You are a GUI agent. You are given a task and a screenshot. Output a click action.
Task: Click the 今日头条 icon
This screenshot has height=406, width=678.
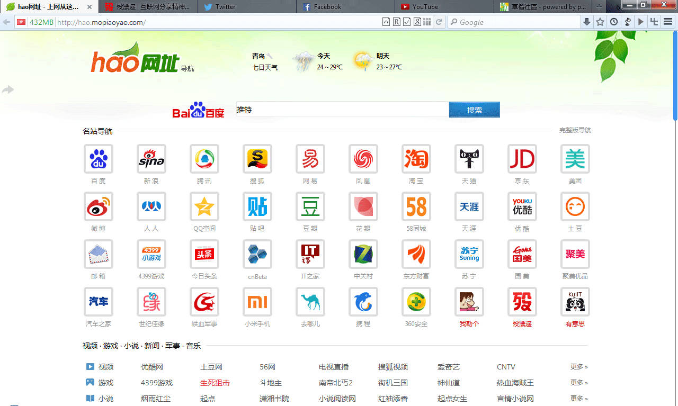(204, 254)
